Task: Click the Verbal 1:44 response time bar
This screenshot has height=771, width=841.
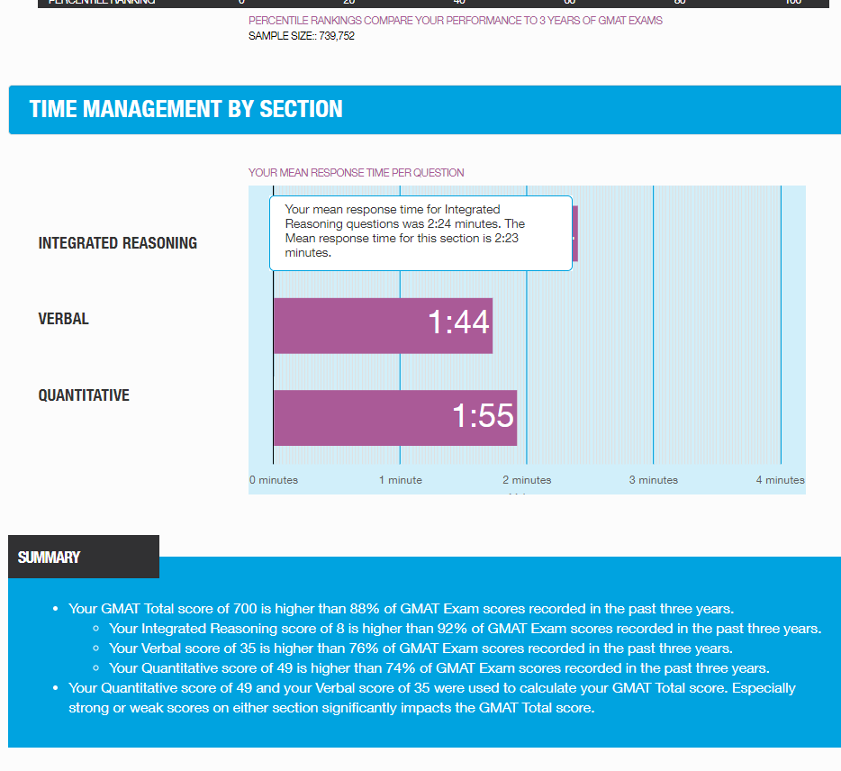Action: click(x=383, y=326)
